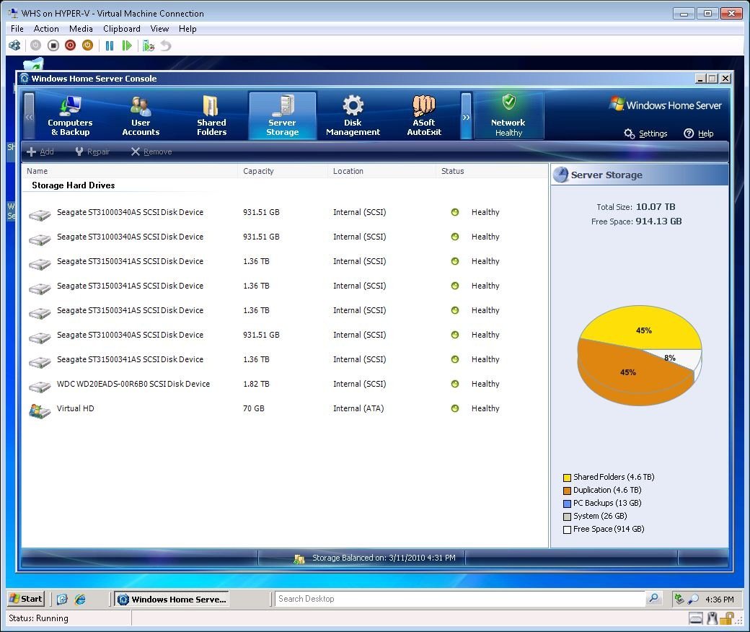This screenshot has width=750, height=632.
Task: Click the Storage Balanced status message
Action: 384,558
